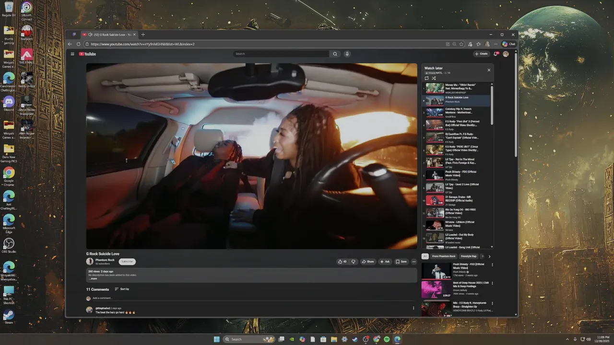Click the Create dropdown button
Image resolution: width=614 pixels, height=345 pixels.
pos(481,54)
